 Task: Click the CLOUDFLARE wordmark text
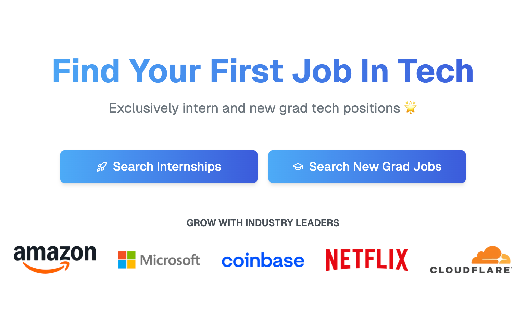tap(471, 270)
